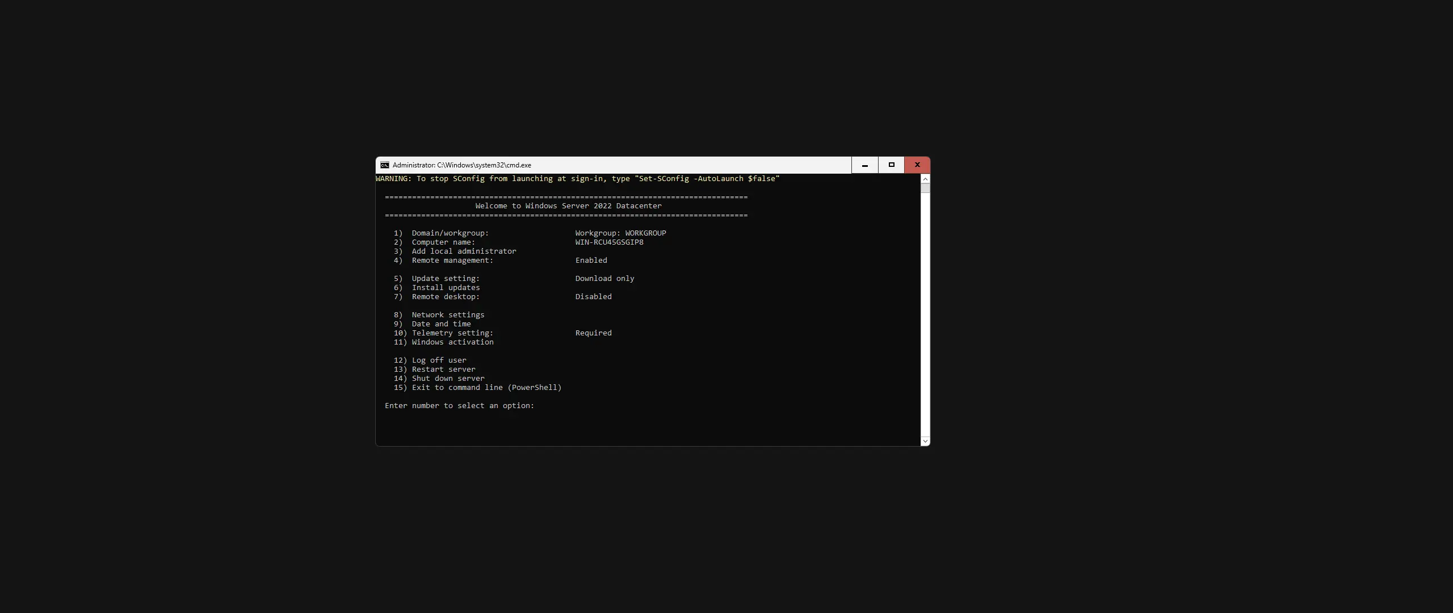This screenshot has height=613, width=1453.
Task: Click the Add local administrator option
Action: tap(464, 251)
